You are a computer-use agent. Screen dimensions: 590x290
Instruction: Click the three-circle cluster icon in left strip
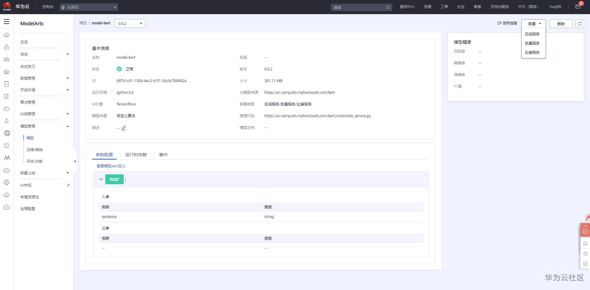pyautogui.click(x=6, y=47)
